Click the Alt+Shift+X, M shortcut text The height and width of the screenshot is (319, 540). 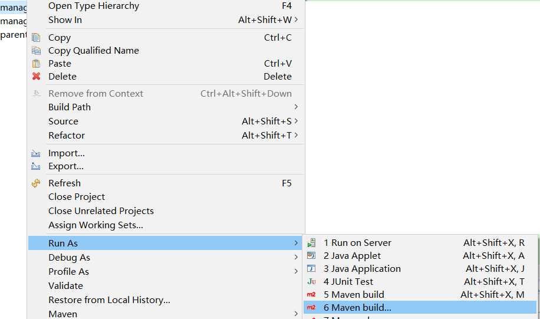pyautogui.click(x=492, y=295)
